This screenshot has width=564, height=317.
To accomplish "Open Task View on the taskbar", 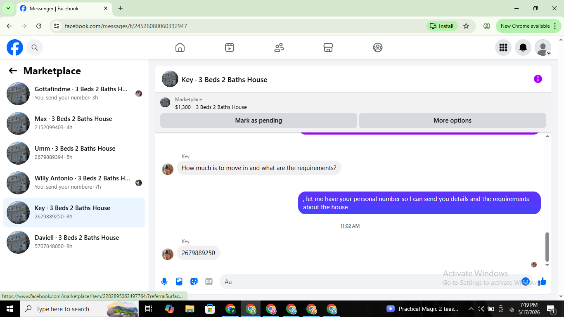I will coord(149,309).
